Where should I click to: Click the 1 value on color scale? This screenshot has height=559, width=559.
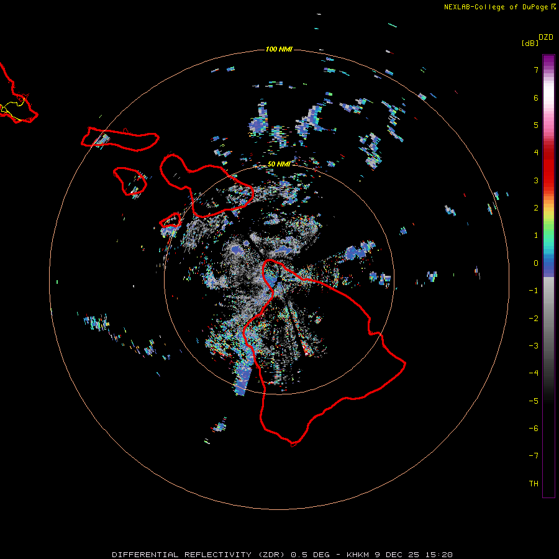[536, 235]
